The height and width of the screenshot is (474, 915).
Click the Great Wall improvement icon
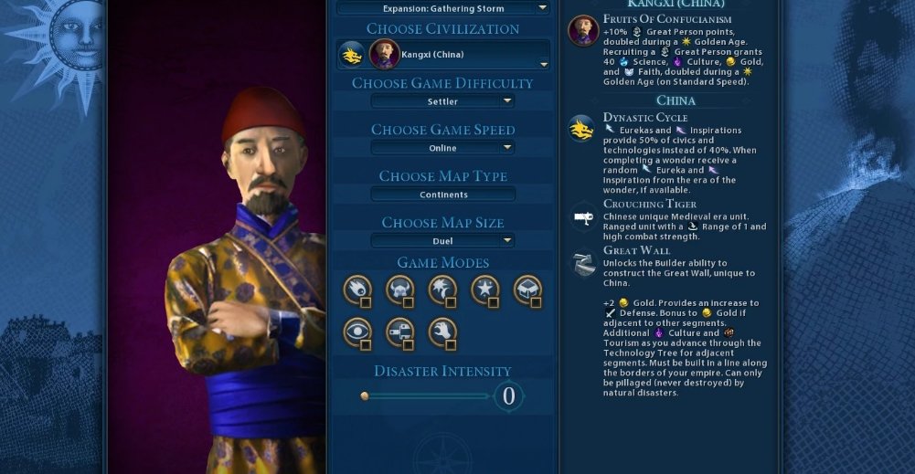[582, 264]
